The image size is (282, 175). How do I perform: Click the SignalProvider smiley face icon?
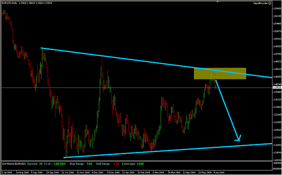coord(270,3)
